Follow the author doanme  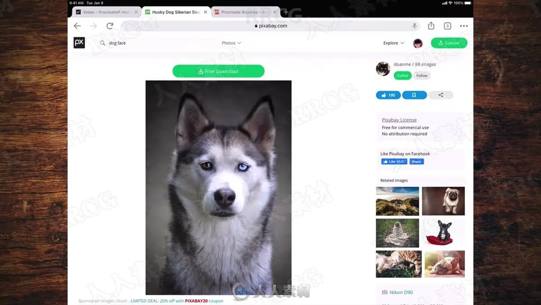(422, 76)
